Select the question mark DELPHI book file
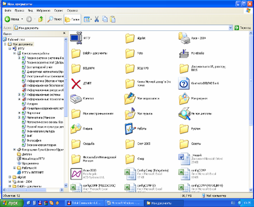Screen dimensions: 254x207 pyautogui.click(x=184, y=84)
